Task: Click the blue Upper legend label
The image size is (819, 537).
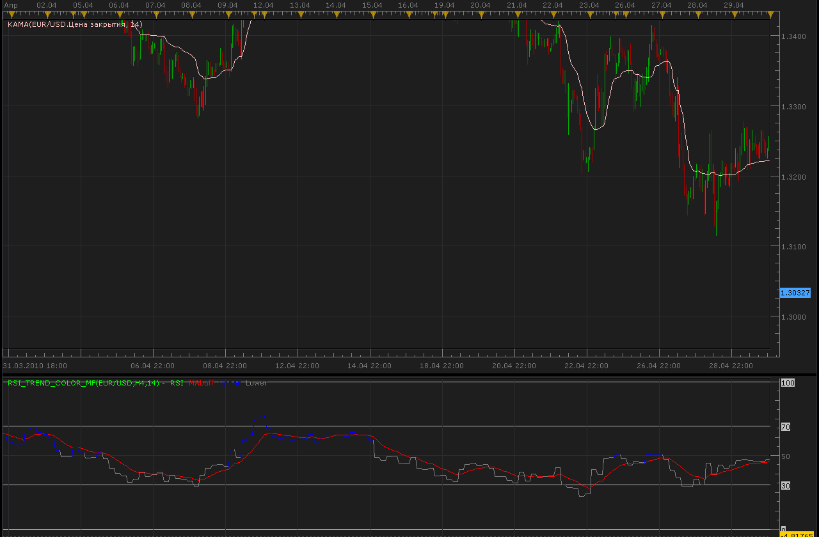Action: point(230,383)
